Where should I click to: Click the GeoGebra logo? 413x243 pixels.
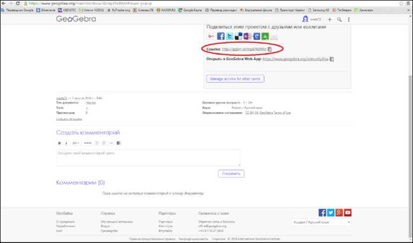tap(76, 19)
